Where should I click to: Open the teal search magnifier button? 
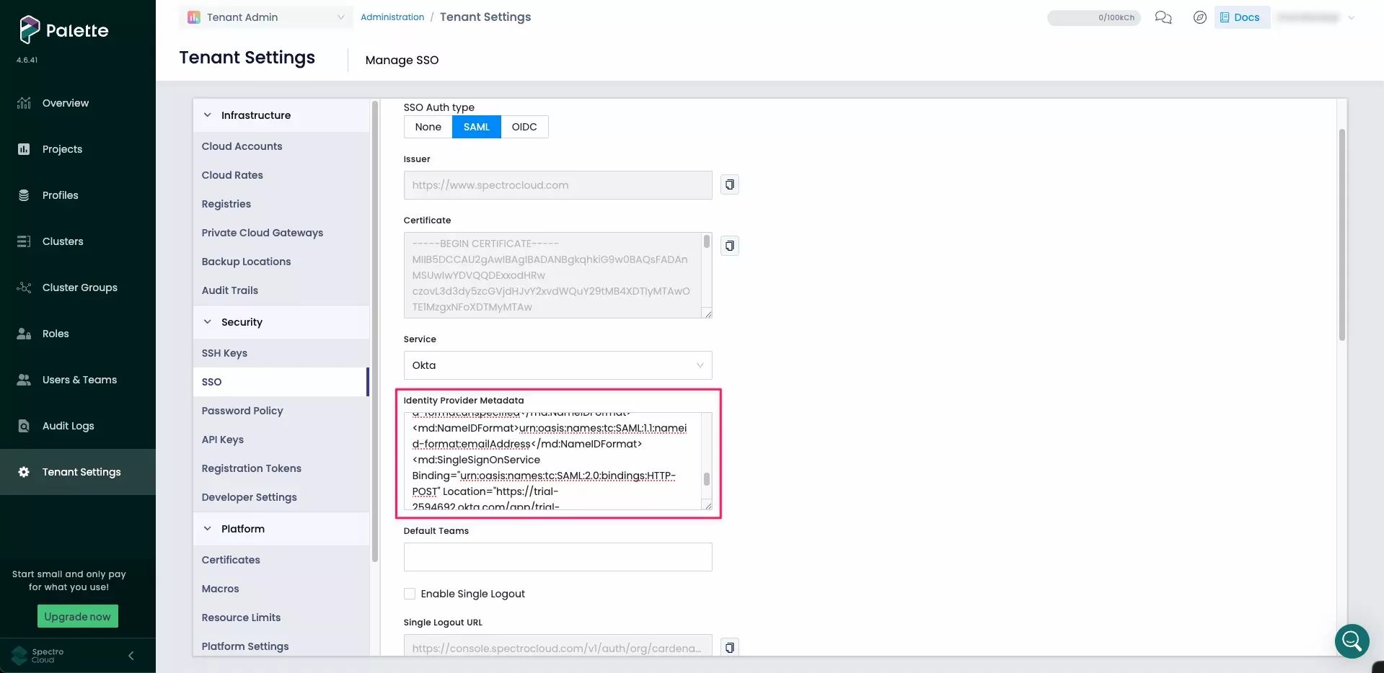pos(1352,641)
